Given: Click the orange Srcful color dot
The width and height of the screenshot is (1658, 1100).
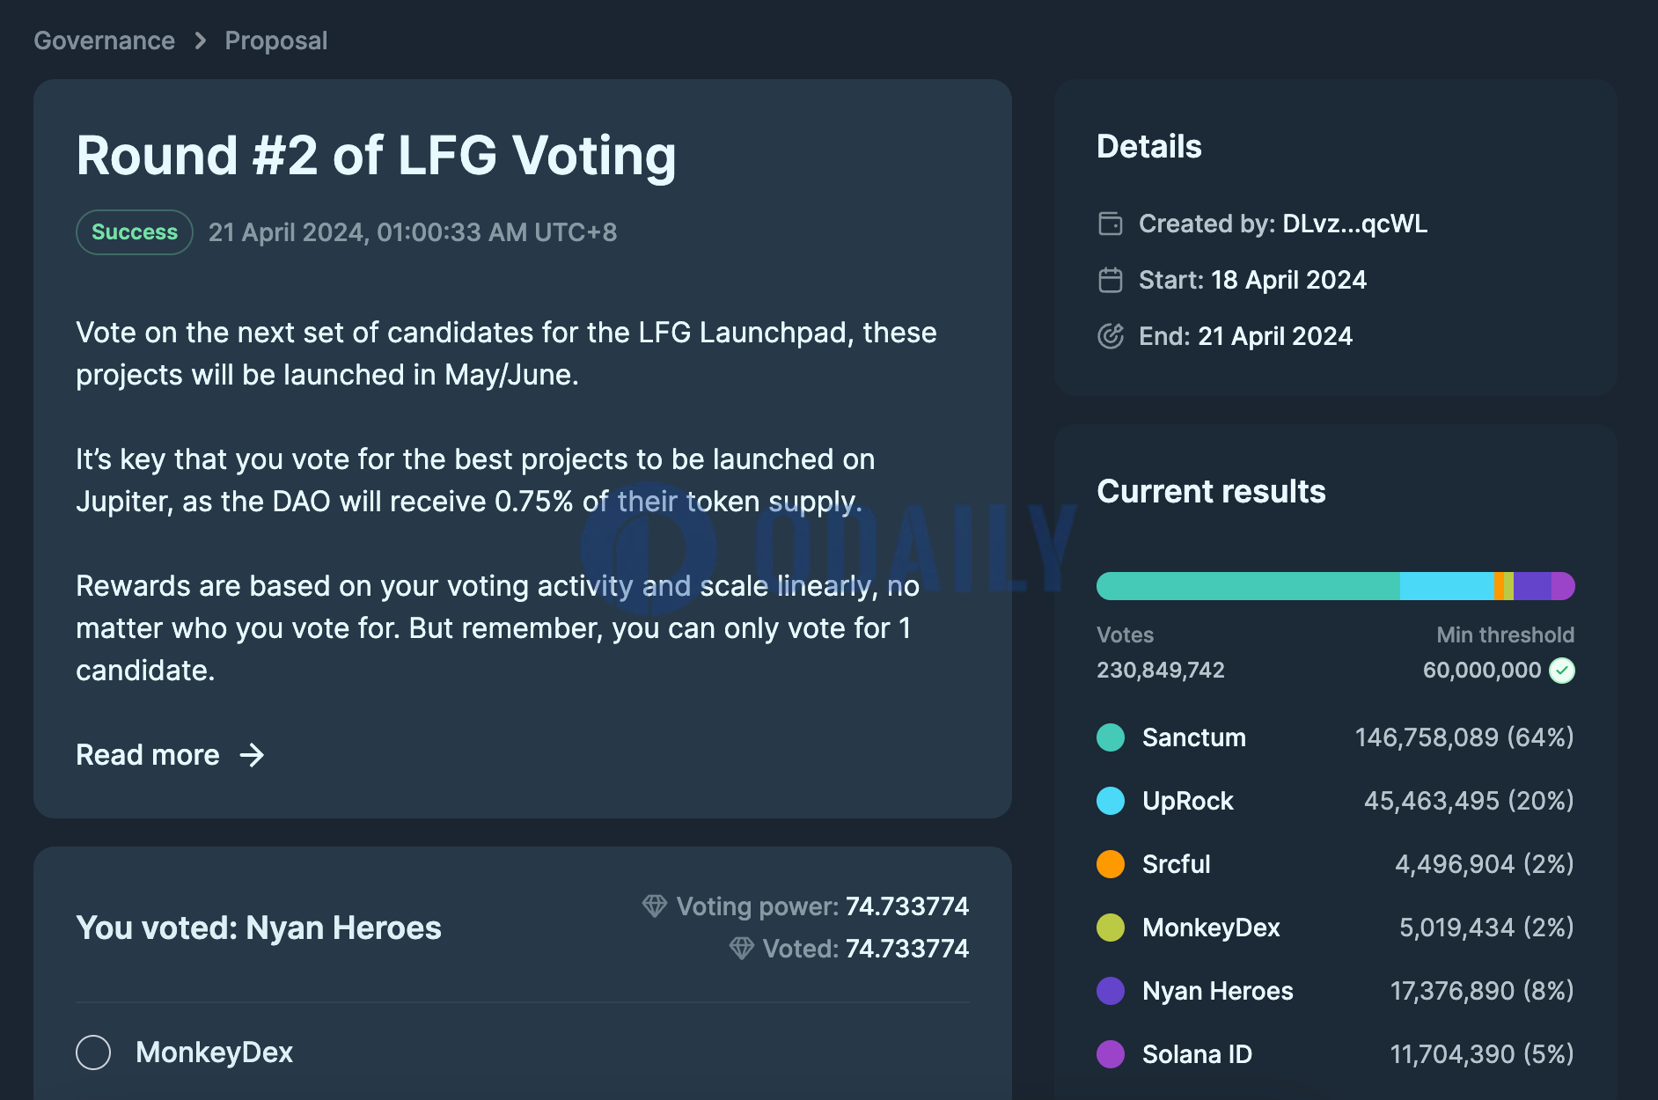Looking at the screenshot, I should click(1111, 864).
